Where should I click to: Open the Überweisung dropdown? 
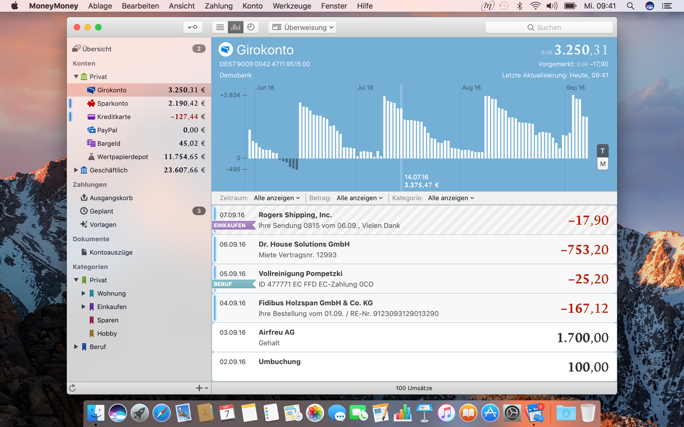click(x=302, y=27)
